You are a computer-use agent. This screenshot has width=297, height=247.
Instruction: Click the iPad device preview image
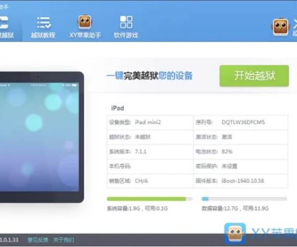(x=42, y=137)
